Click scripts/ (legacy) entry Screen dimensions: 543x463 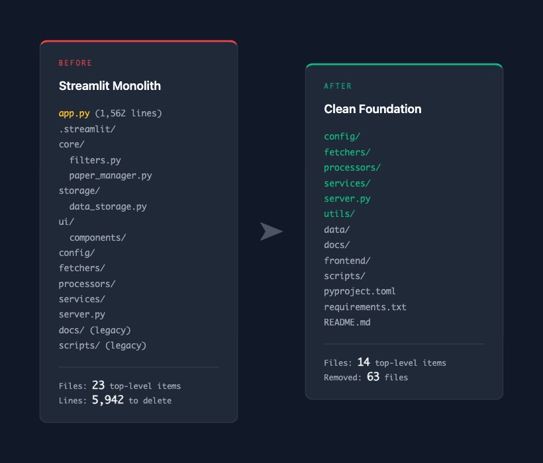pyautogui.click(x=103, y=345)
